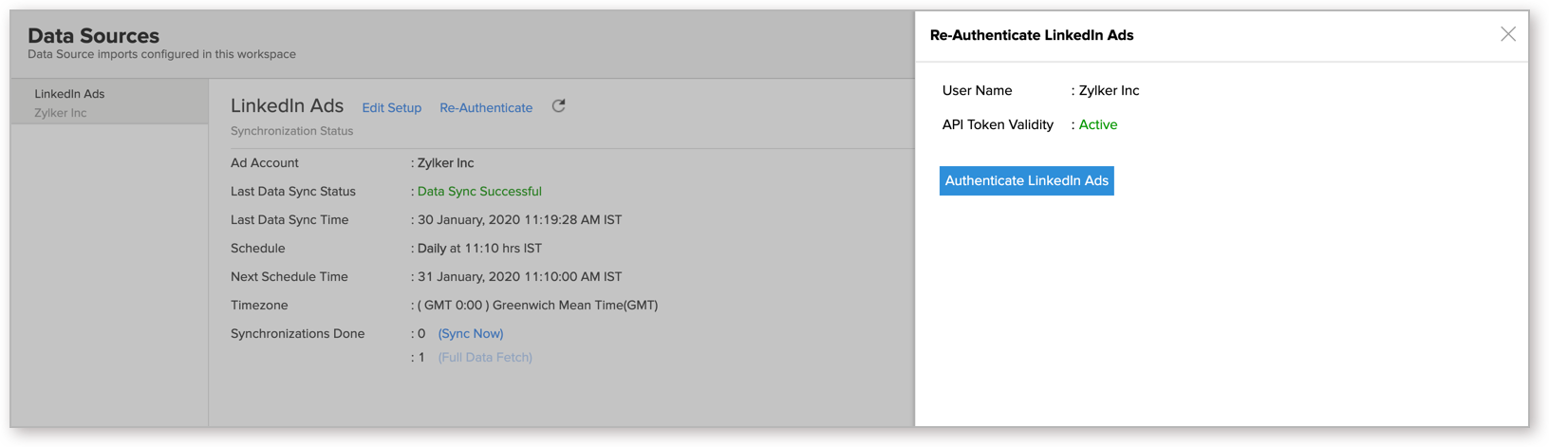Click the User Name Zylker Inc value
Screen dimensions: 1549x447
point(1109,91)
